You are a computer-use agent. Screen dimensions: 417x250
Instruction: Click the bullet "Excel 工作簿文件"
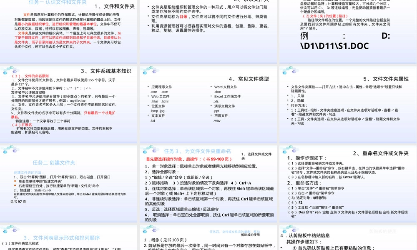(227, 96)
